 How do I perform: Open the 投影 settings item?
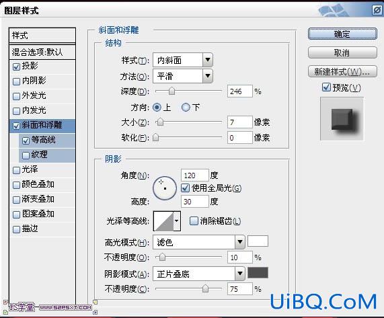pos(30,66)
